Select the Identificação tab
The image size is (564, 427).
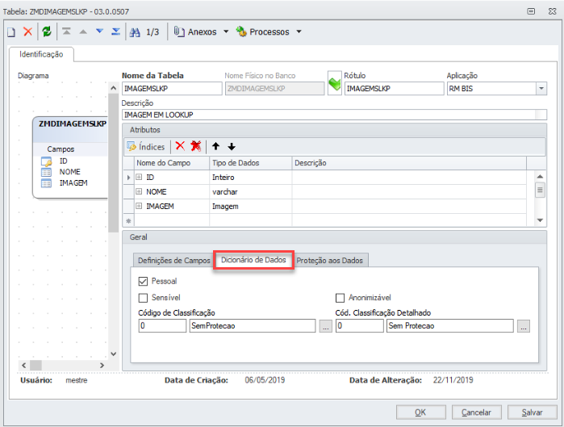point(41,54)
